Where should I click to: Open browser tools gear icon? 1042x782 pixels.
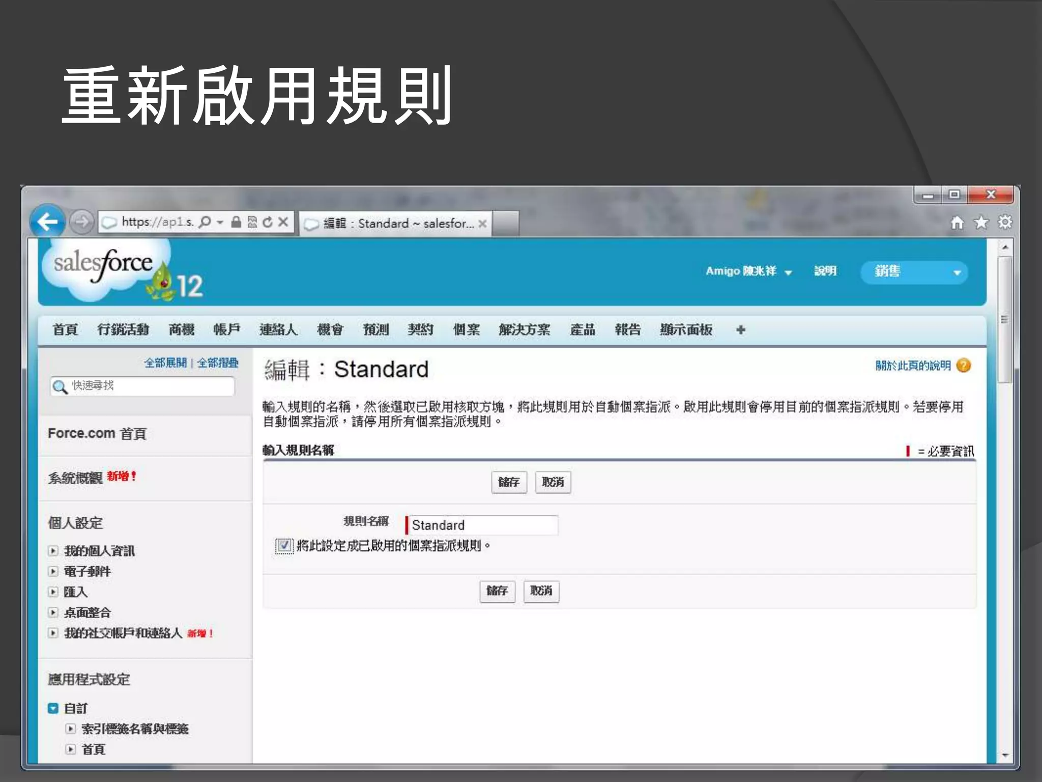(1005, 222)
